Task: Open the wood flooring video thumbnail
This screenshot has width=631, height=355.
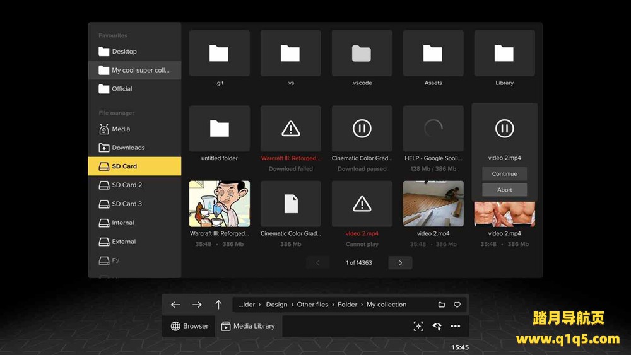Action: [x=433, y=204]
